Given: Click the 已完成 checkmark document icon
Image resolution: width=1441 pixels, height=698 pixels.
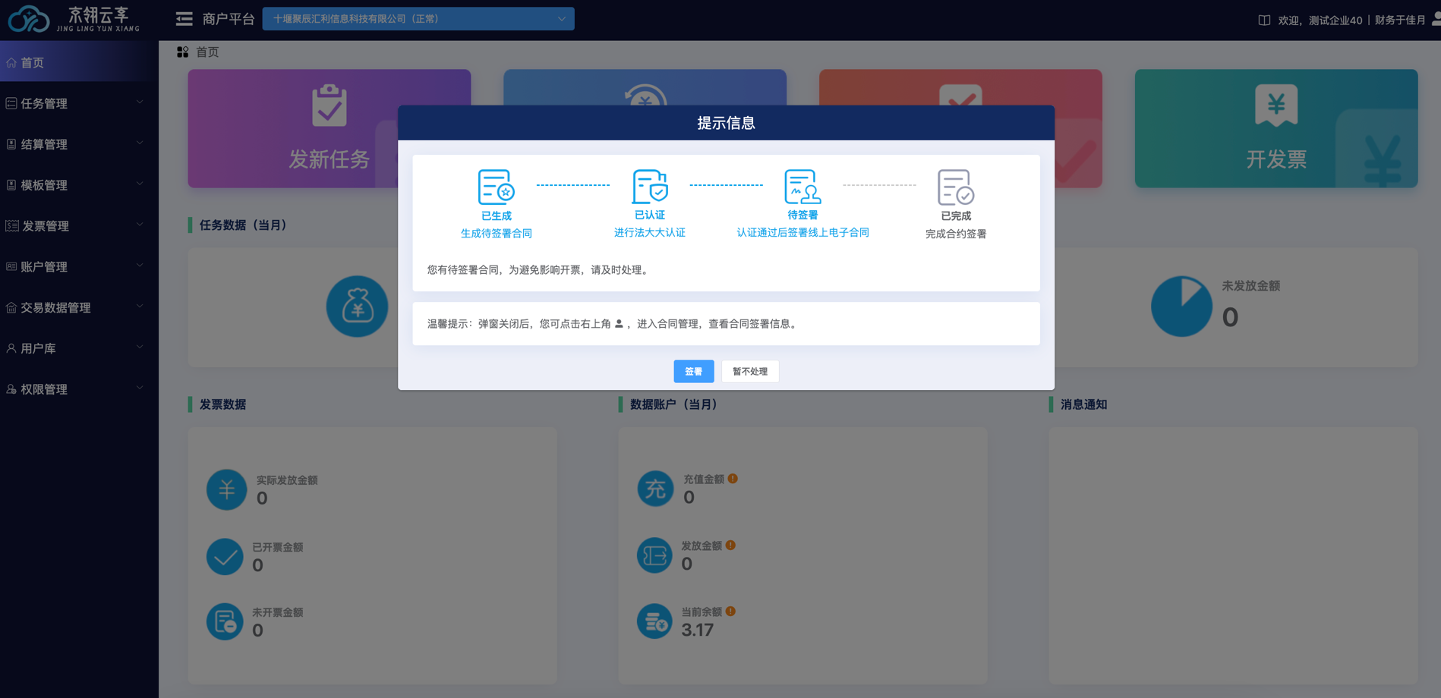Looking at the screenshot, I should coord(955,187).
